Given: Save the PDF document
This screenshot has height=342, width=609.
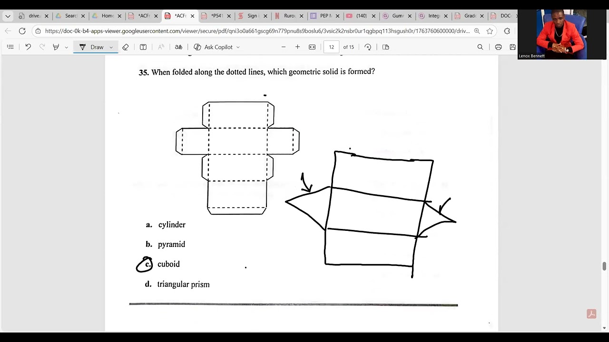Looking at the screenshot, I should tap(512, 47).
